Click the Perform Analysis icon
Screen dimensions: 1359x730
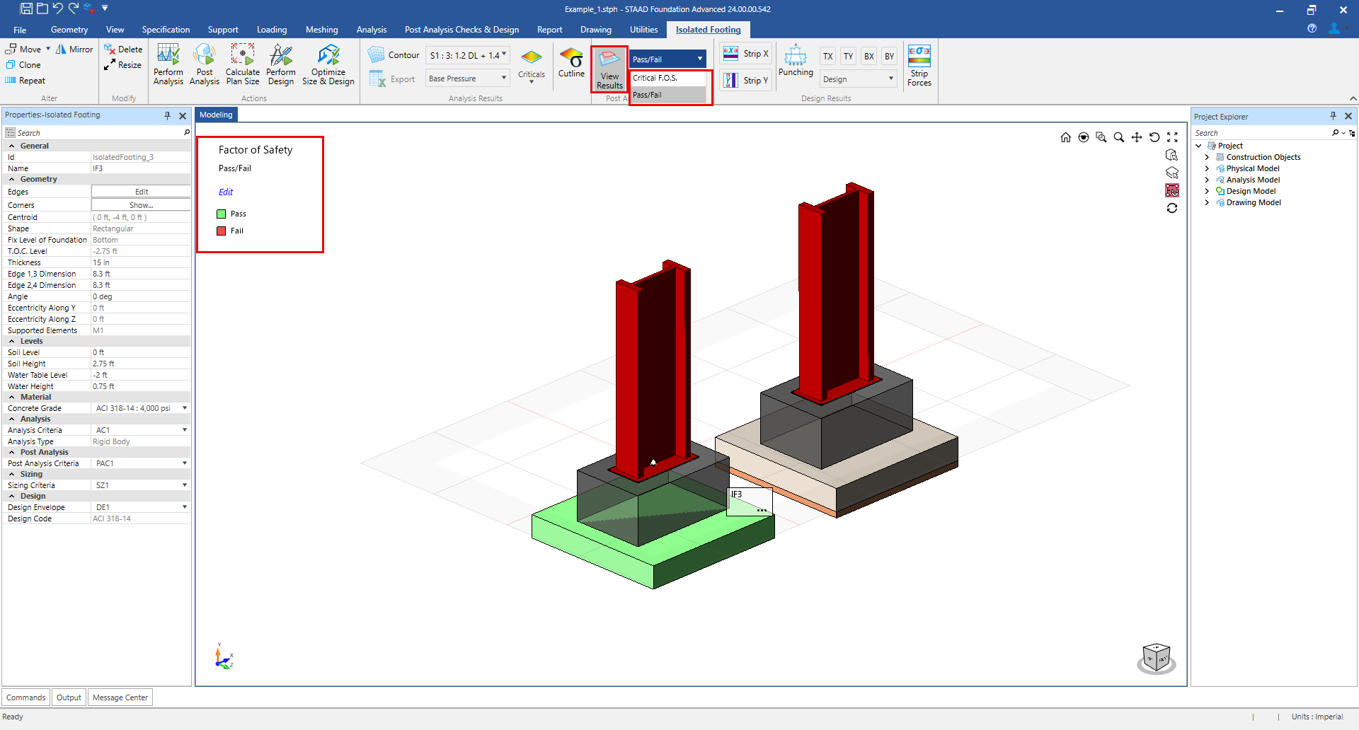(x=168, y=64)
